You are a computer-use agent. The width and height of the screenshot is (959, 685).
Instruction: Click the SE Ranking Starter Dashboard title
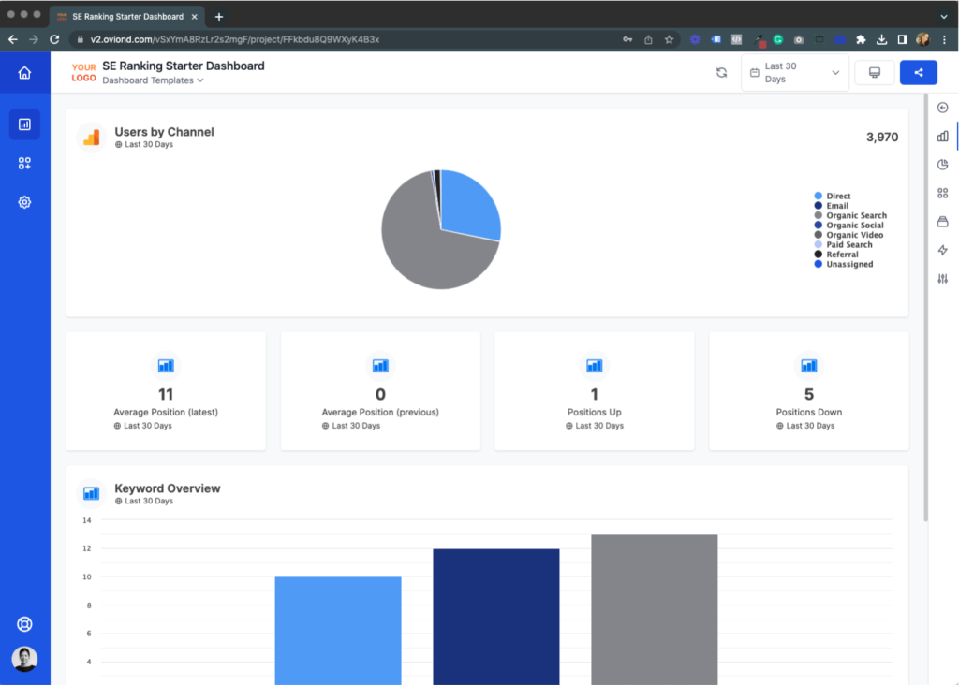[x=184, y=66]
